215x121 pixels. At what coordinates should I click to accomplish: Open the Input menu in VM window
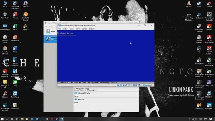(x=78, y=29)
